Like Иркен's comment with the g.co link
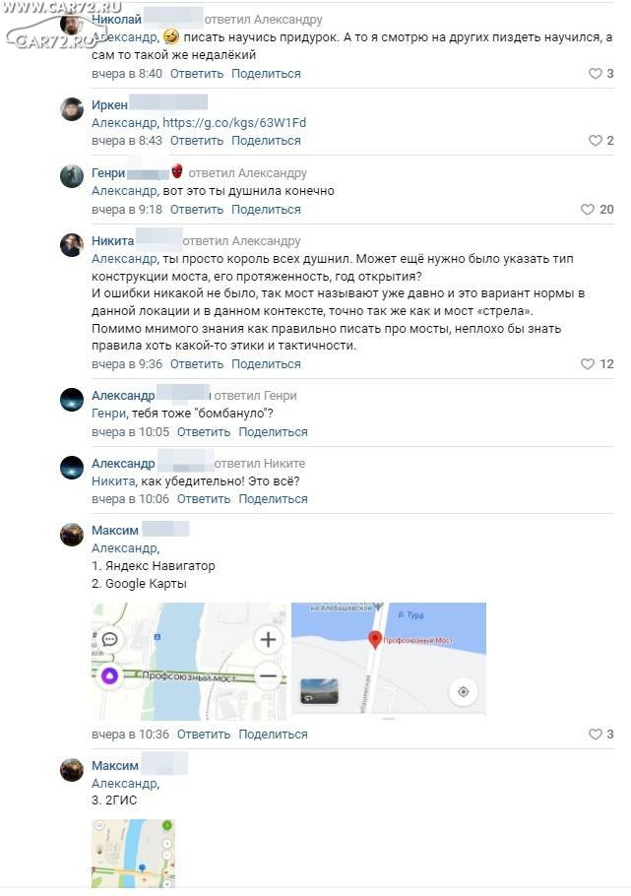This screenshot has height=896, width=631. coord(595,141)
